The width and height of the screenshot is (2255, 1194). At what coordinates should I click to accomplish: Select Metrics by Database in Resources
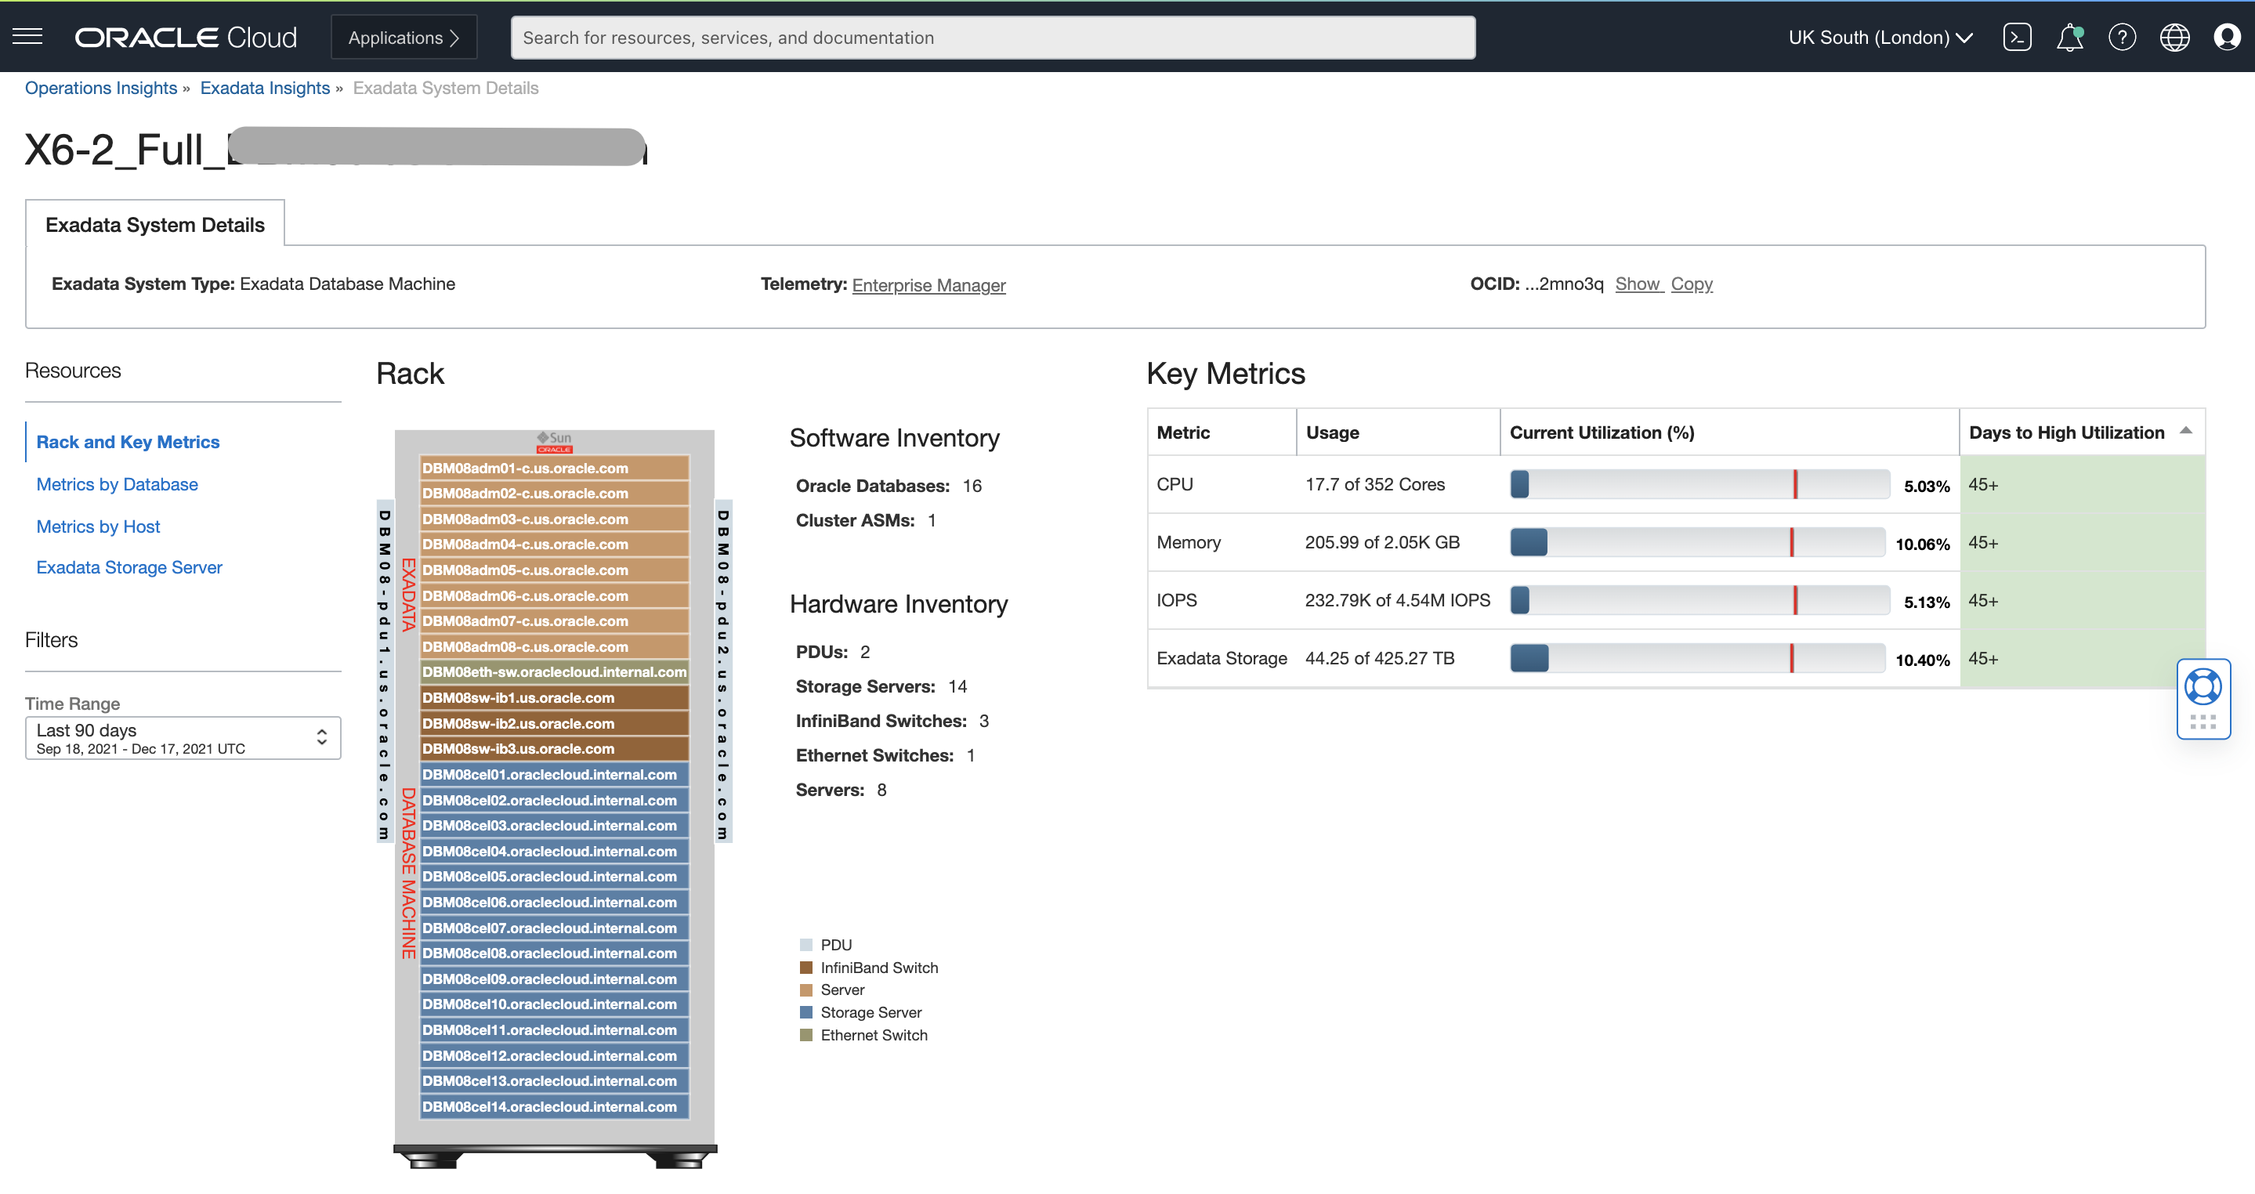point(117,483)
